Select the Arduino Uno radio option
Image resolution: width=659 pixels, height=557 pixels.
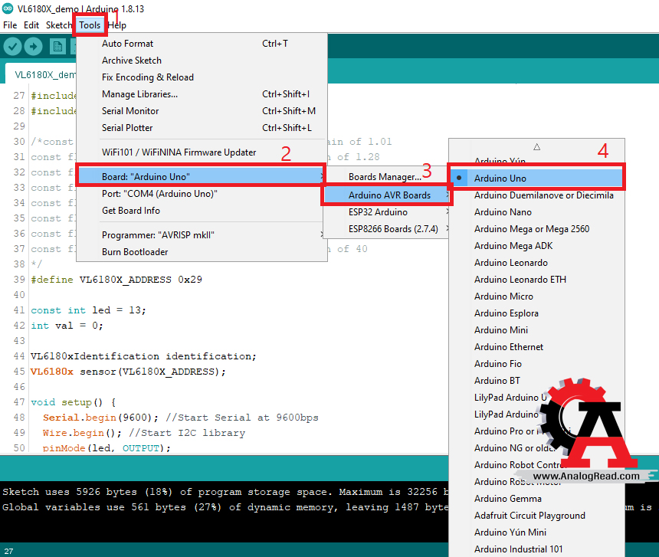coord(536,178)
